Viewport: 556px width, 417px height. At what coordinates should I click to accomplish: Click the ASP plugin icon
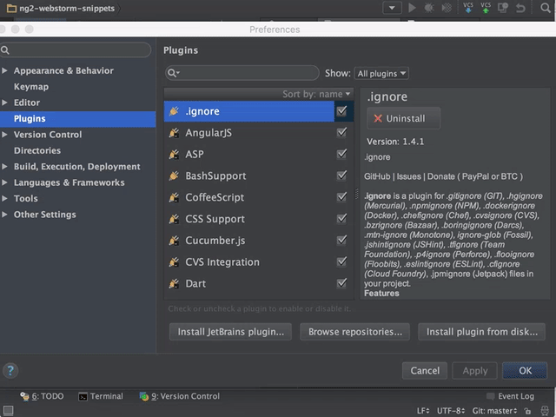click(x=174, y=155)
